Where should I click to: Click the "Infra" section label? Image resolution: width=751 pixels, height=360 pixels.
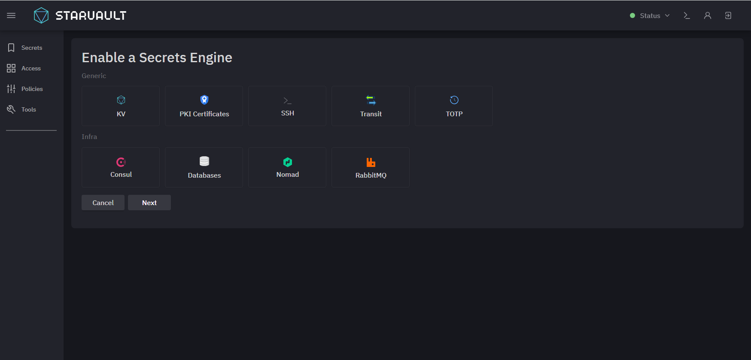click(89, 136)
